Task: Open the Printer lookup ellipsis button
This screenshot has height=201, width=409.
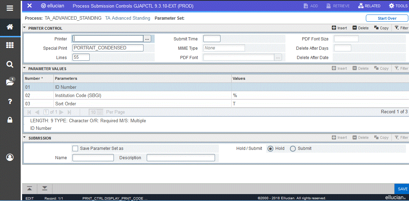Action: 147,39
